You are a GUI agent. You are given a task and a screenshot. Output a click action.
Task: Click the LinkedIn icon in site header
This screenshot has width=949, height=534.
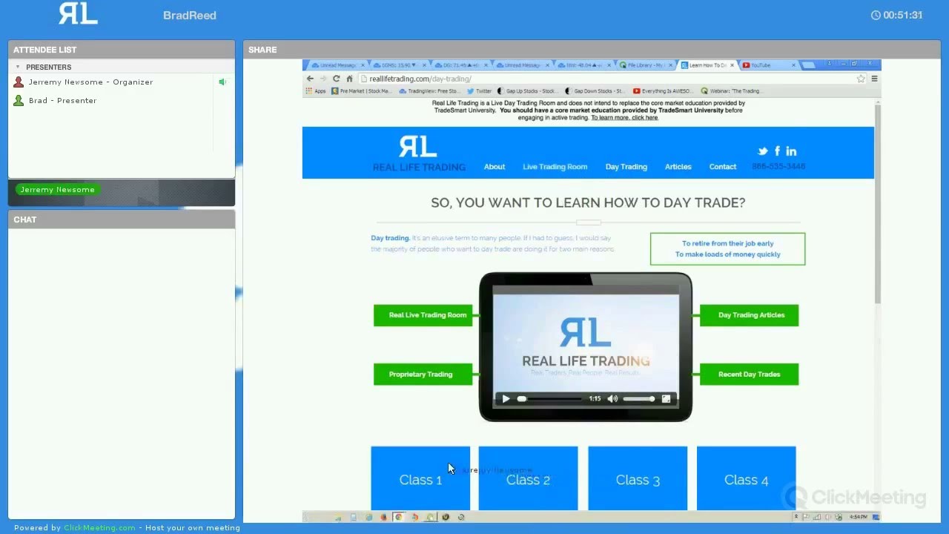tap(791, 151)
